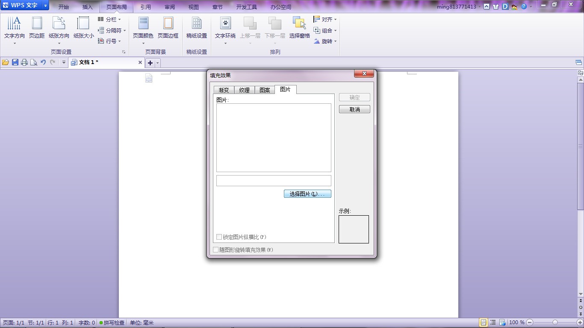Switch to the 渐变 gradient tab

224,90
